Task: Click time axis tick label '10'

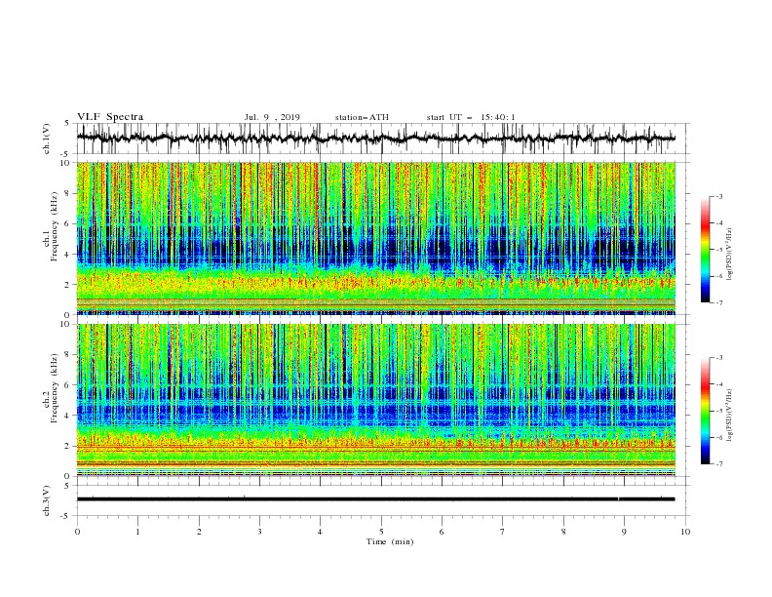Action: (x=685, y=532)
